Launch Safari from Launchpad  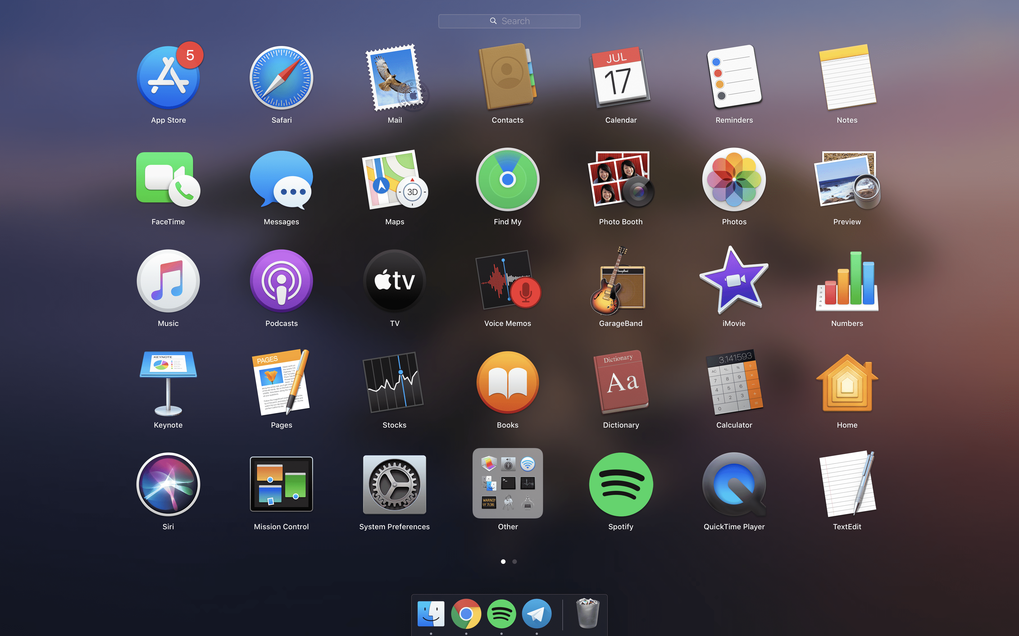click(281, 78)
